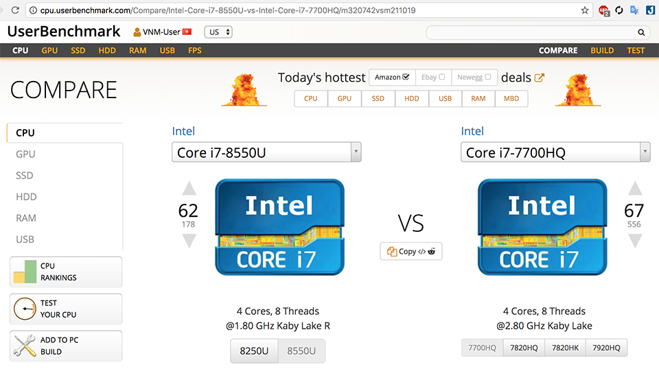Select HDD in the top nav bar
The image size is (659, 374).
tap(107, 50)
